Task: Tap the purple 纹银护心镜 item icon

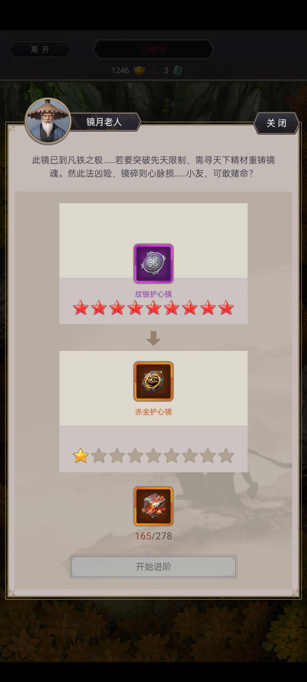Action: pyautogui.click(x=153, y=263)
